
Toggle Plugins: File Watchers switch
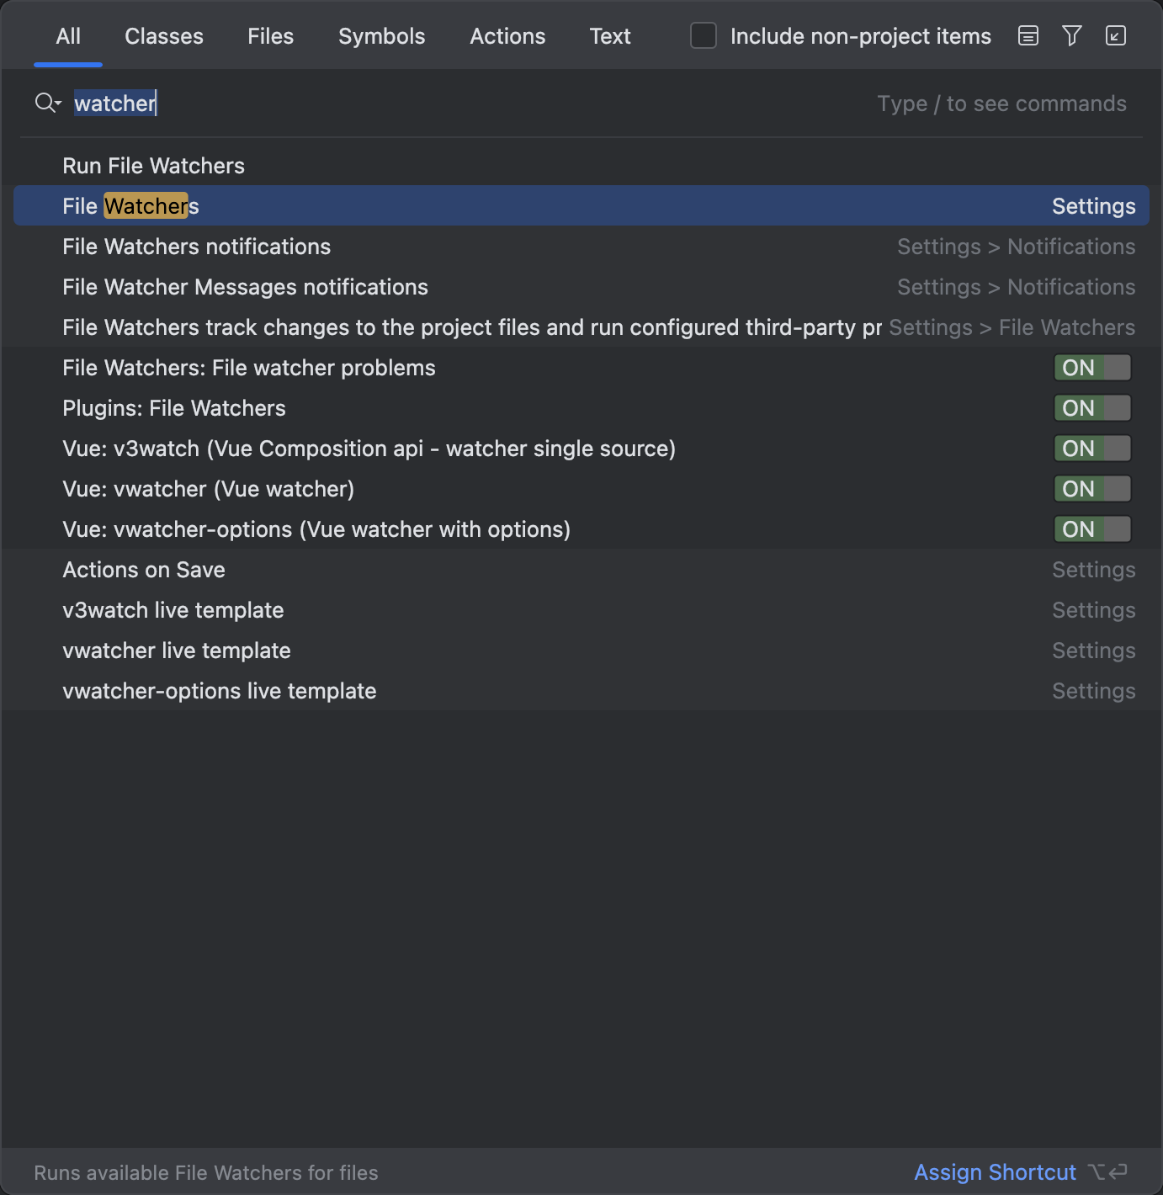coord(1091,408)
